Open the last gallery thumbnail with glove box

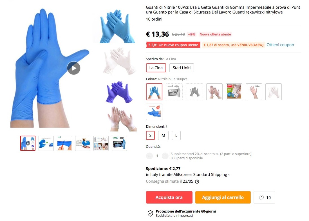tap(119, 143)
